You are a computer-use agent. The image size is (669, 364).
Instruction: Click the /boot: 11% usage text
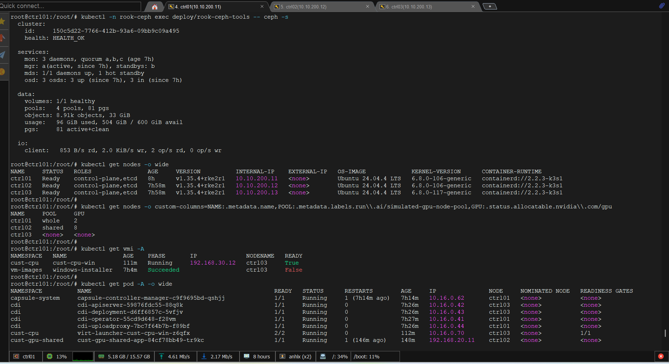pos(367,357)
